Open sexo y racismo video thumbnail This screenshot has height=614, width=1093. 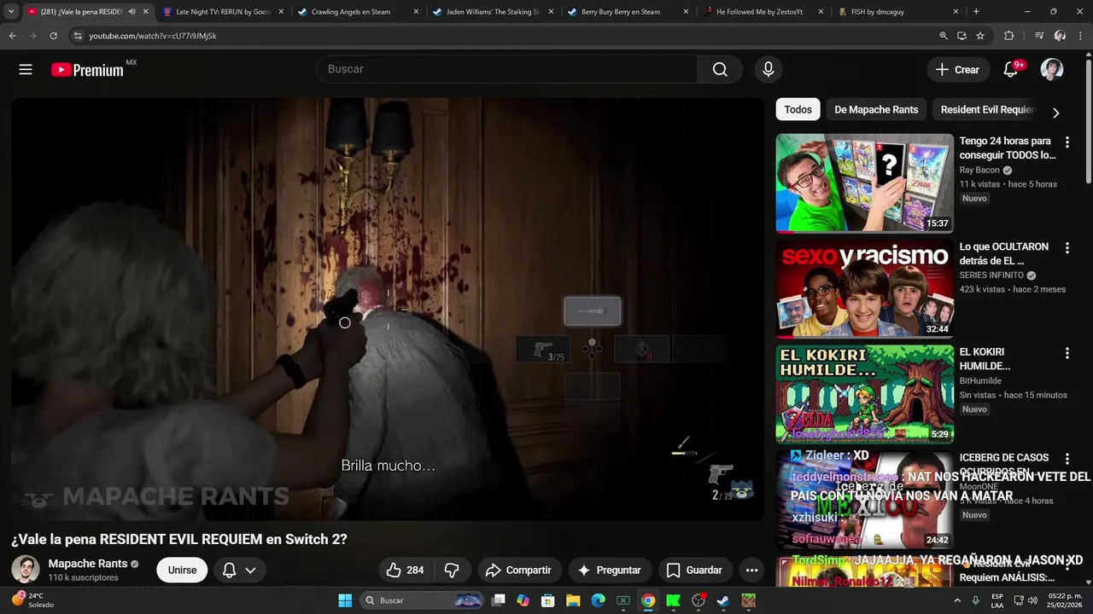coord(864,288)
